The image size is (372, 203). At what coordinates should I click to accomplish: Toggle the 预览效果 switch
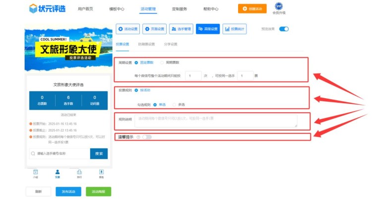pos(284,29)
